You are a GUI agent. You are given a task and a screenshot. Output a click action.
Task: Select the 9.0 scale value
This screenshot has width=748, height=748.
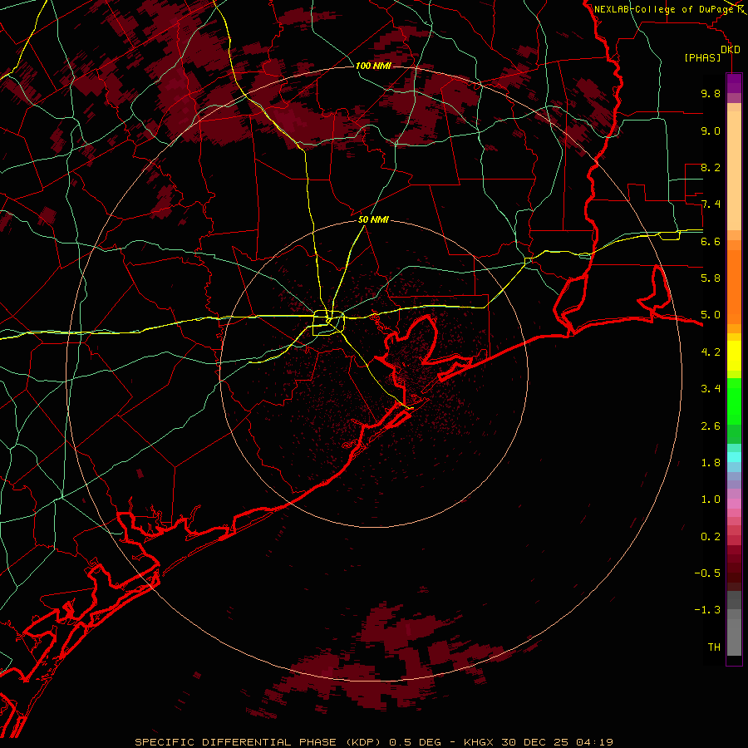click(x=711, y=130)
